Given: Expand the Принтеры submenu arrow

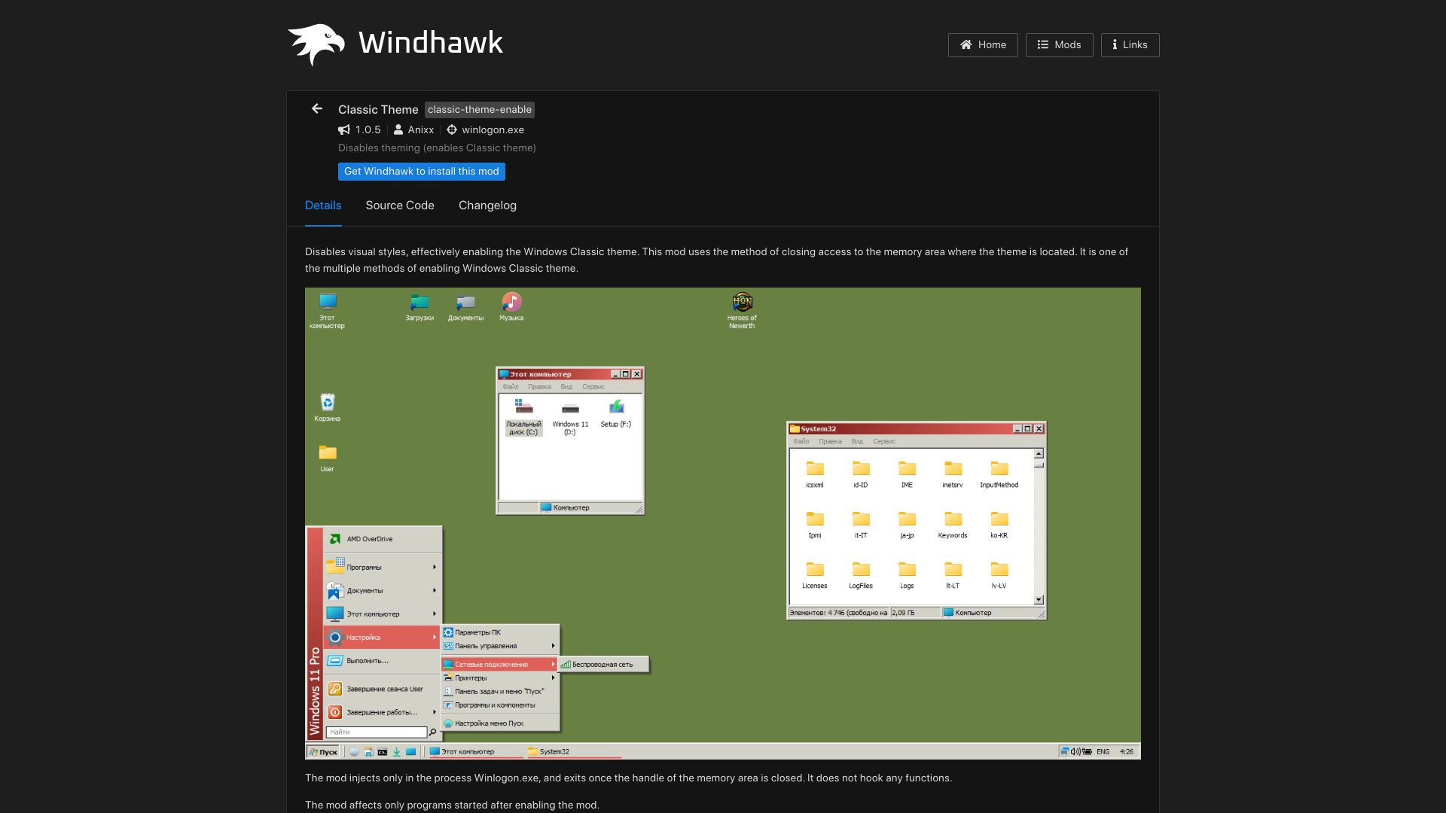Looking at the screenshot, I should pyautogui.click(x=553, y=677).
